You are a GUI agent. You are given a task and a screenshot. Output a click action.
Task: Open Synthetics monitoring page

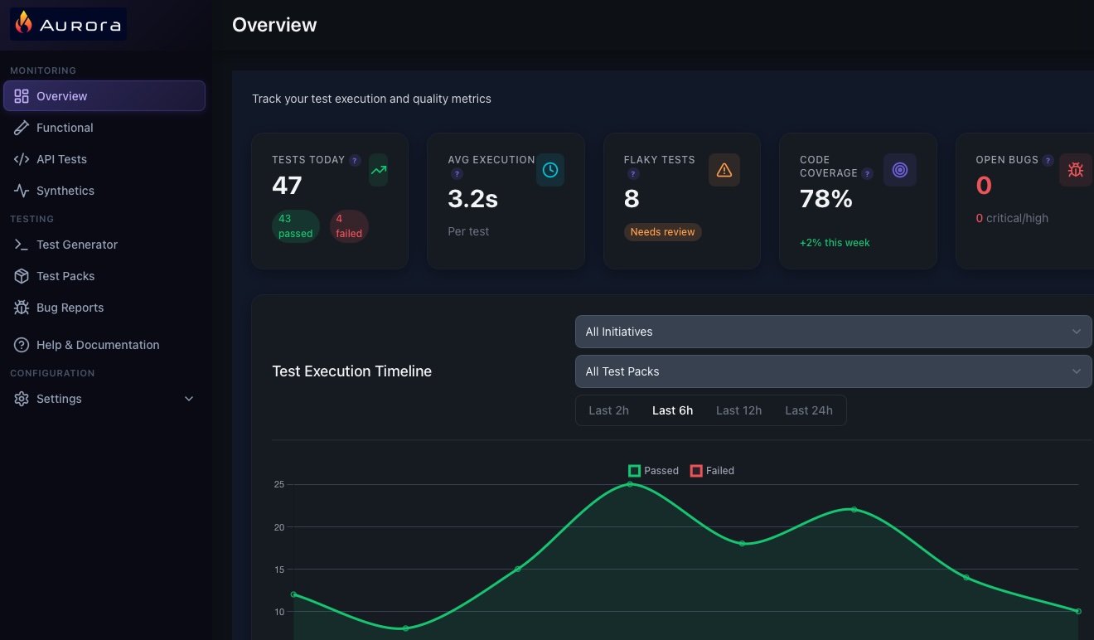[x=104, y=191]
